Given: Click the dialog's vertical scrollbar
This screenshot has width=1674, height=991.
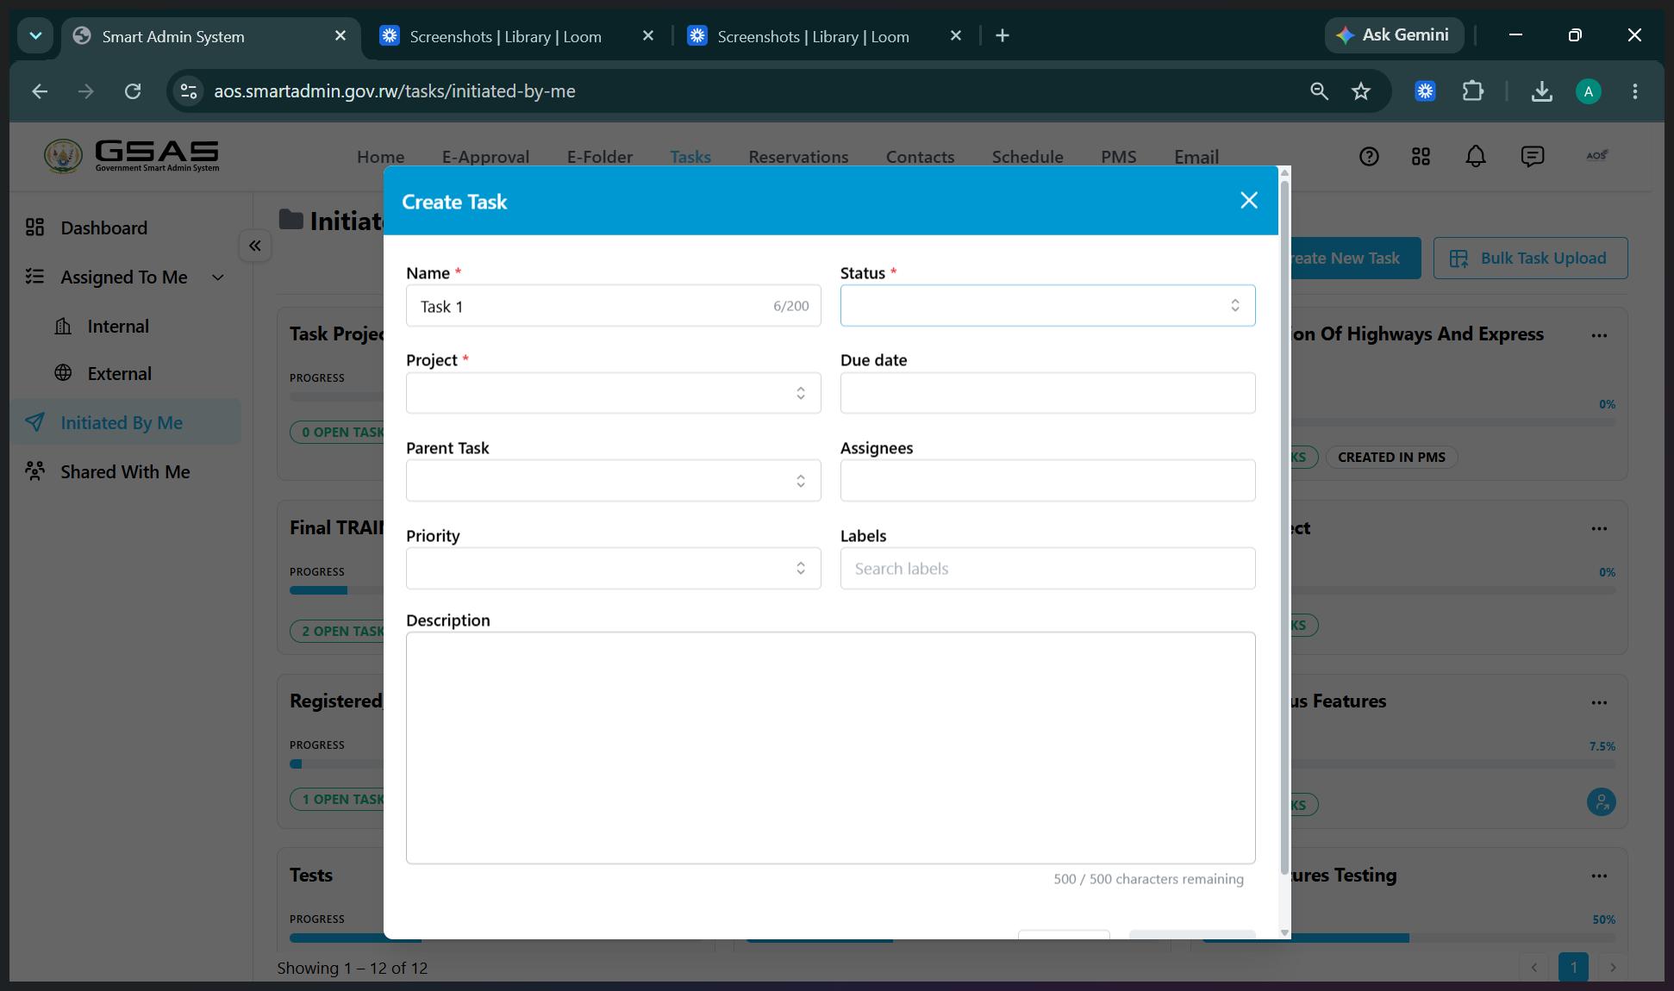Looking at the screenshot, I should (x=1284, y=526).
